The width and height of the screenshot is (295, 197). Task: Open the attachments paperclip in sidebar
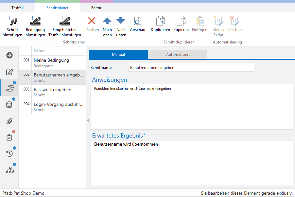[x=9, y=121]
